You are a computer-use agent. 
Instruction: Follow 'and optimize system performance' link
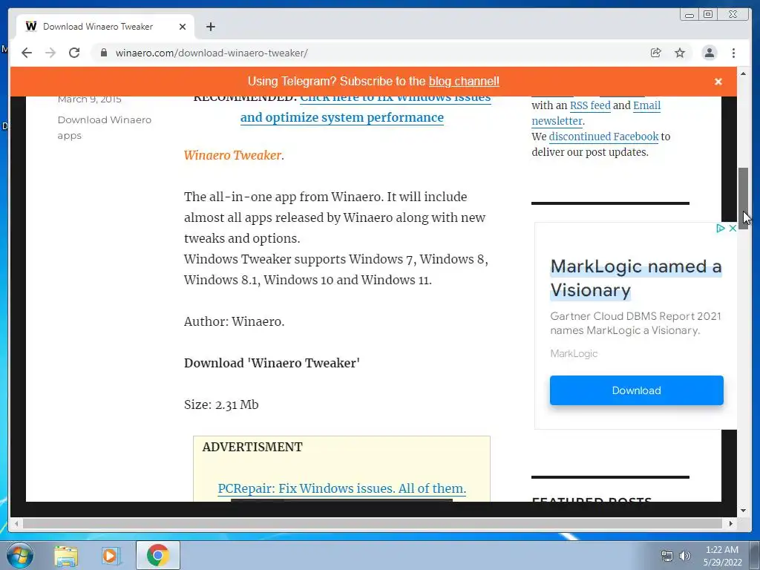tap(341, 118)
